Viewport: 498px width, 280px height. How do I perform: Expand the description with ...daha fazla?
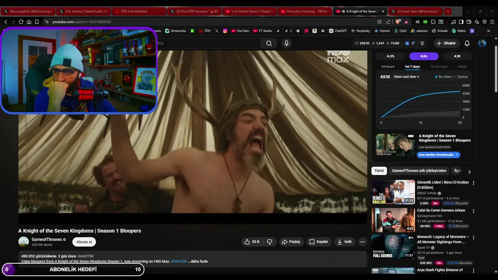(198, 261)
